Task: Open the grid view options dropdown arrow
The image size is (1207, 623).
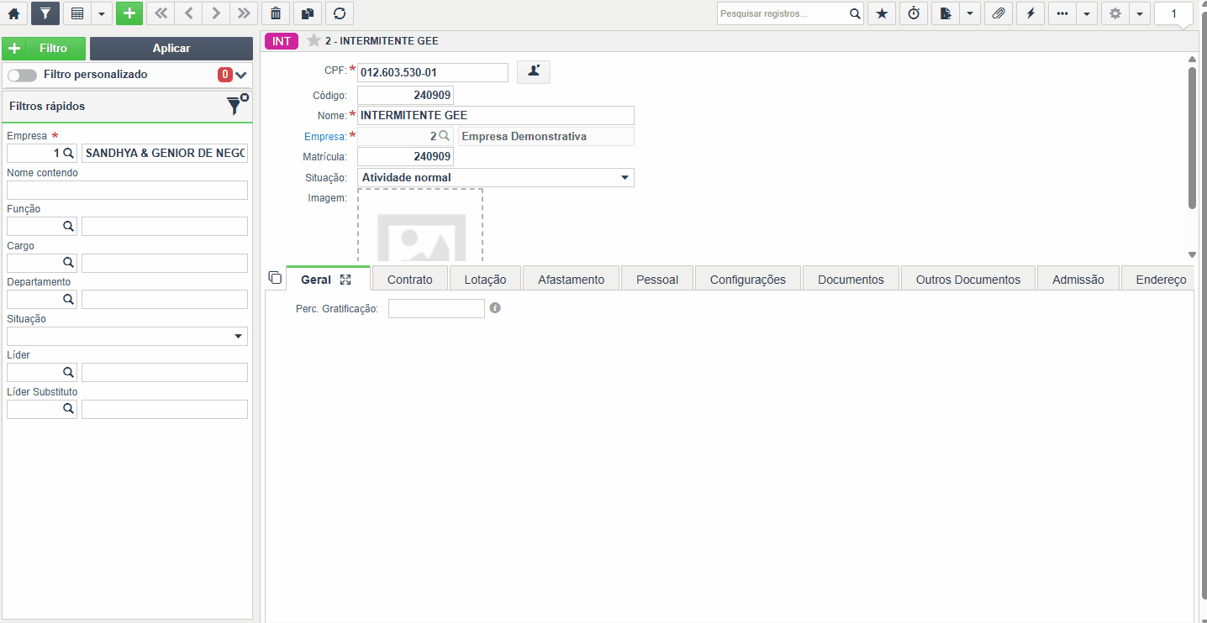Action: click(101, 13)
